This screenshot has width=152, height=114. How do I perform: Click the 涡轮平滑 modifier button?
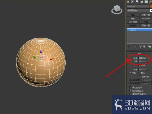(146, 15)
